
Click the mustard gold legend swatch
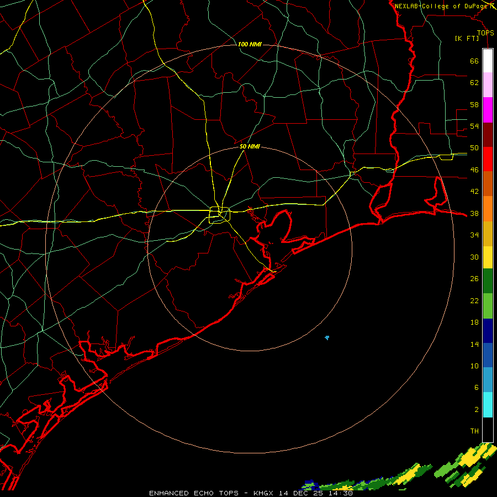click(488, 234)
